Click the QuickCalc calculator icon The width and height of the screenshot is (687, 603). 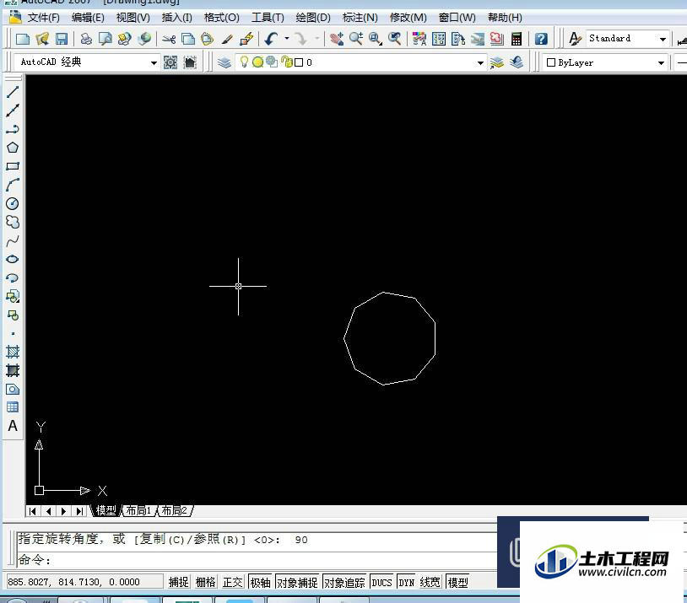517,39
